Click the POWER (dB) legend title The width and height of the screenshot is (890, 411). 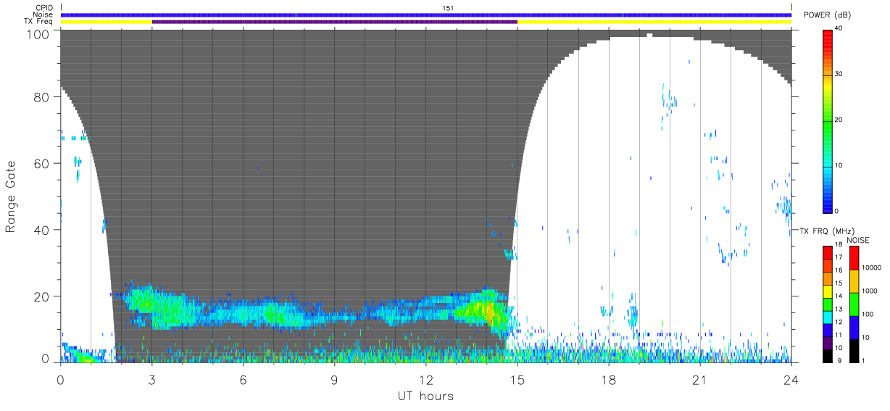tap(828, 14)
